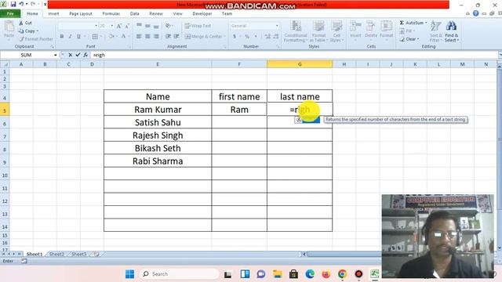This screenshot has width=502, height=282.
Task: Click the Decrease Font Size icon
Action: pyautogui.click(x=127, y=26)
